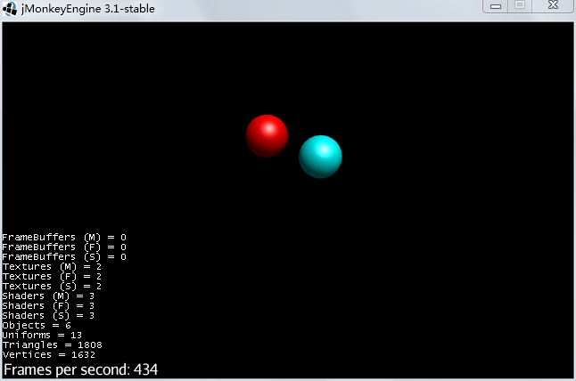Viewport: 576px width, 381px height.
Task: Click the 'Vertices = 1632' stat line
Action: tap(49, 355)
